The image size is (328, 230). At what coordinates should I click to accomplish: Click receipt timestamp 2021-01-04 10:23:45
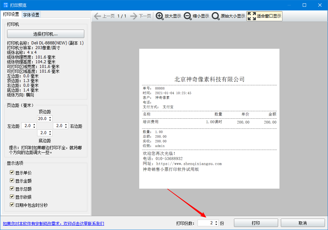173,93
